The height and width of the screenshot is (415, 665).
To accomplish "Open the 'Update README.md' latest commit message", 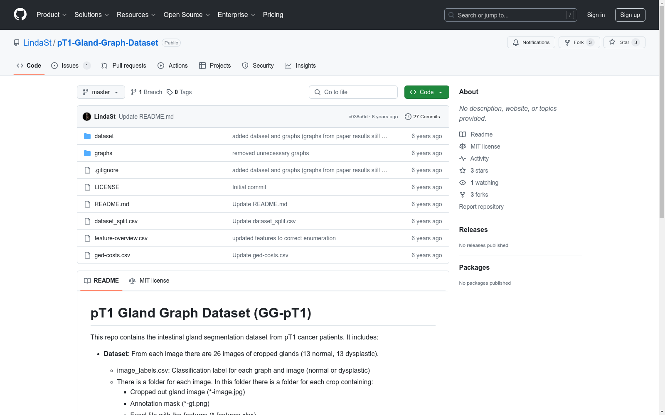I will pyautogui.click(x=146, y=117).
